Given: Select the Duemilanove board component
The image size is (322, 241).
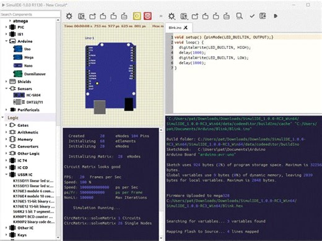Looking at the screenshot, I should 29,74.
